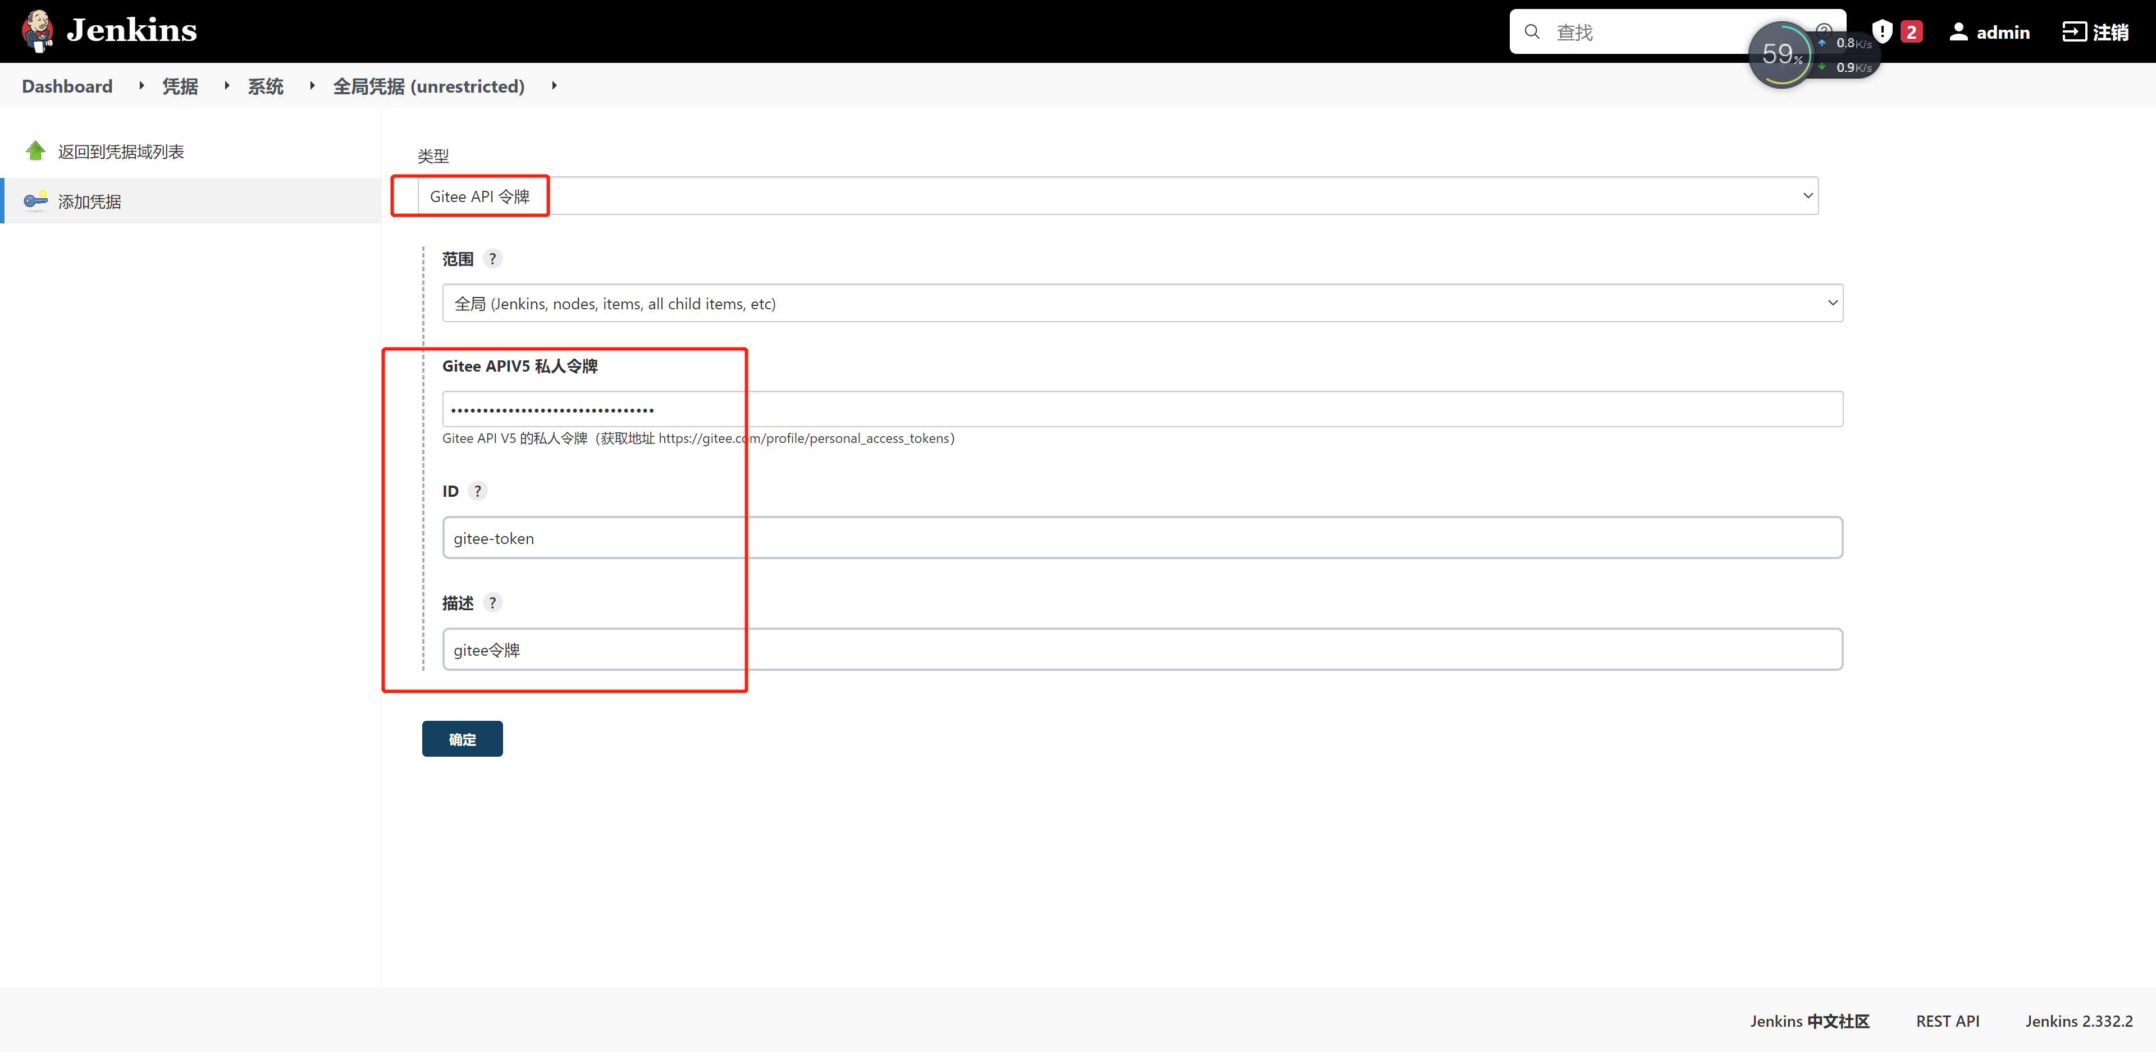
Task: Select 添加凭据 in the sidebar
Action: coord(90,202)
